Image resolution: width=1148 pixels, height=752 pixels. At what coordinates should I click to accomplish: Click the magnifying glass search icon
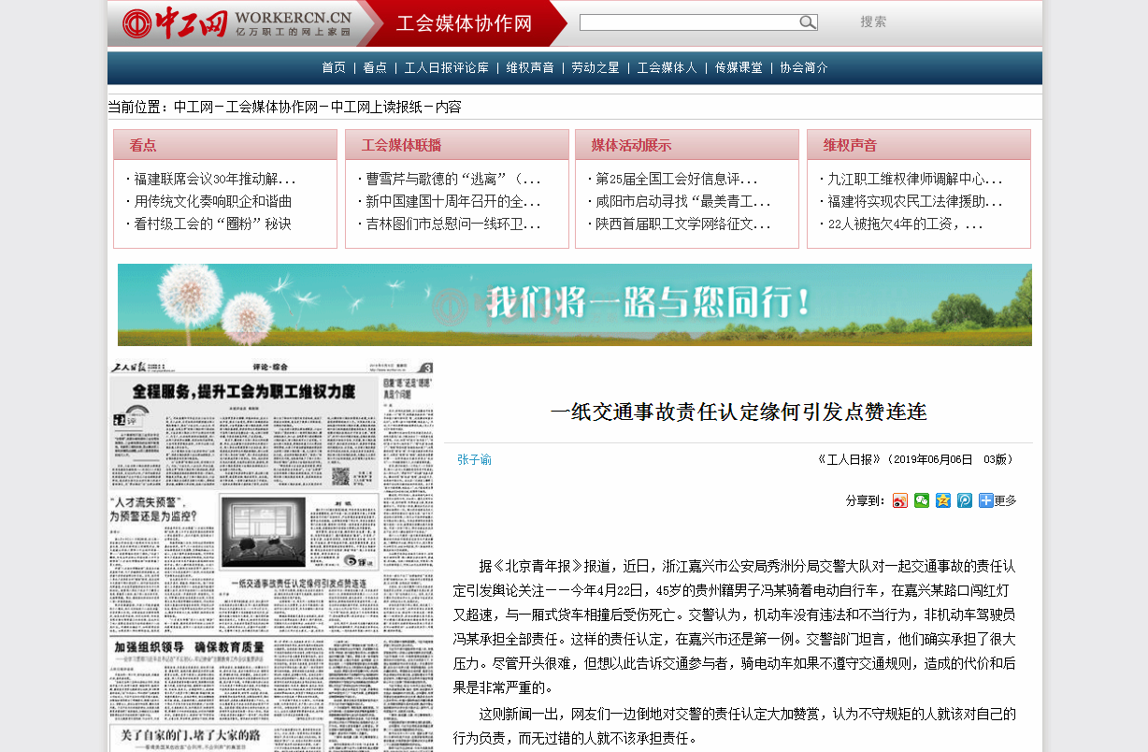tap(807, 22)
